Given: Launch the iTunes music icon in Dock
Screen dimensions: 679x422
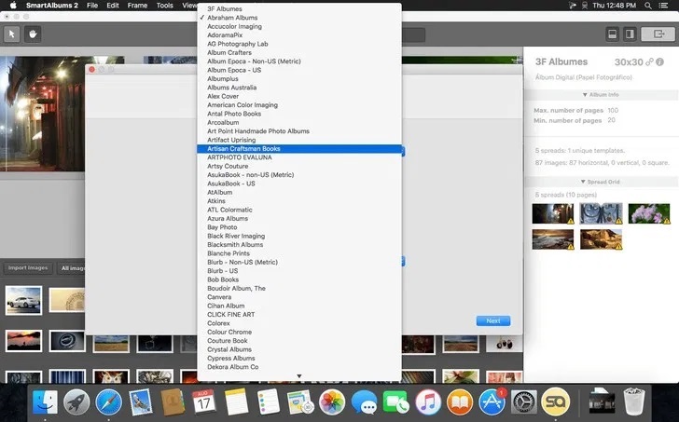Looking at the screenshot, I should (x=428, y=402).
